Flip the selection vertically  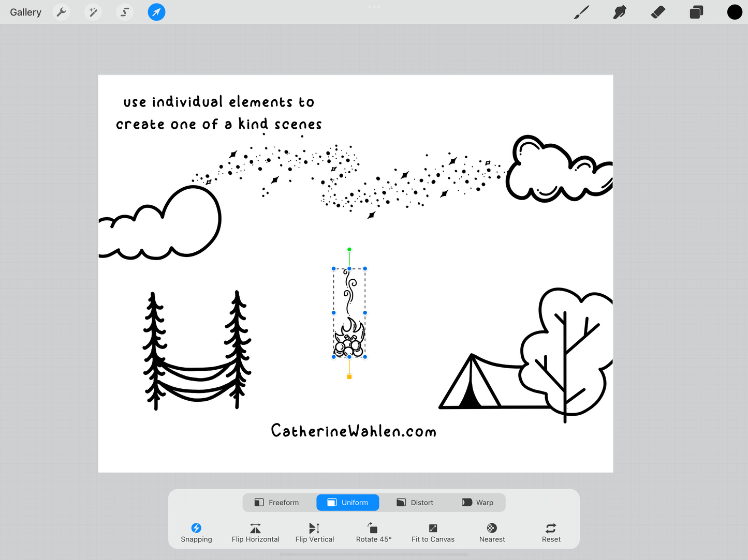(x=314, y=532)
